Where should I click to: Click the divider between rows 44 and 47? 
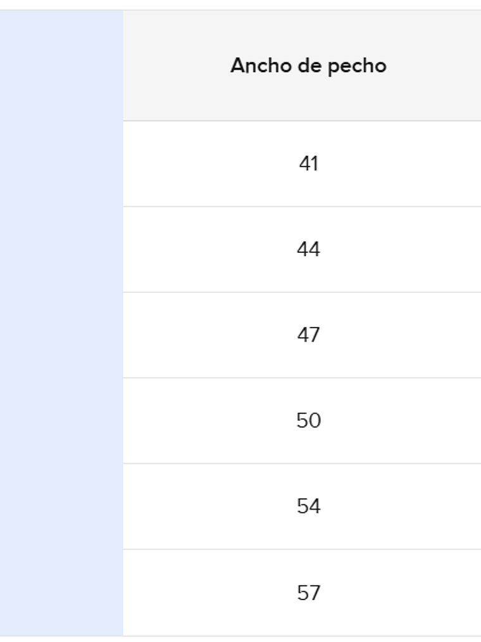coord(302,292)
